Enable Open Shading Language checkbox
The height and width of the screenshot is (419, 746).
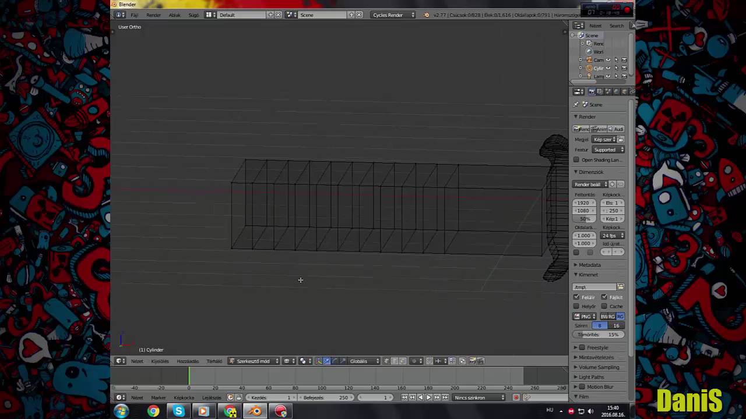[x=576, y=160]
